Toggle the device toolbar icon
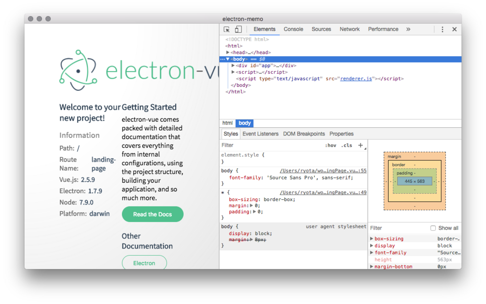This screenshot has height=304, width=486. (x=238, y=29)
